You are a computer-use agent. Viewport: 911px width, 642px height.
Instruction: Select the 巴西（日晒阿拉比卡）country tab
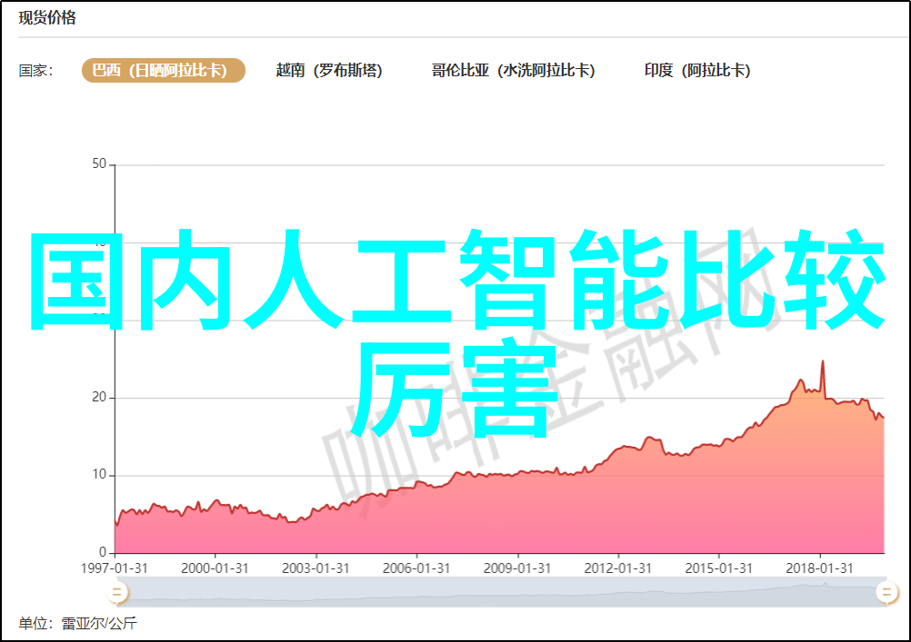pos(164,71)
